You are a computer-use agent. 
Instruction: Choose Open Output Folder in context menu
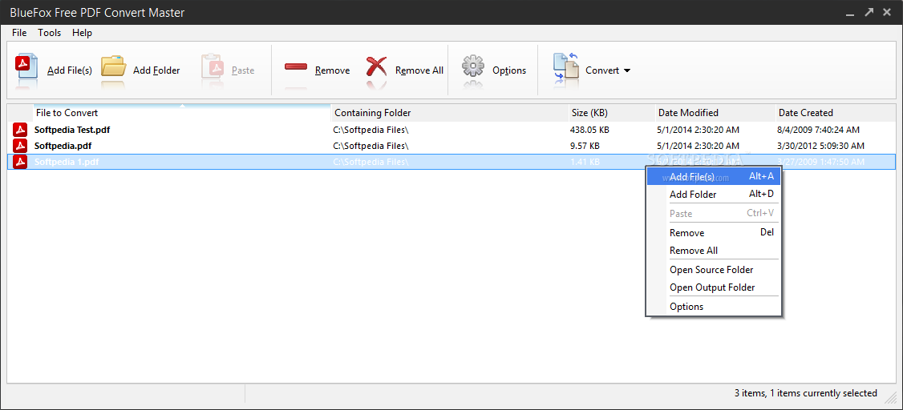point(713,287)
